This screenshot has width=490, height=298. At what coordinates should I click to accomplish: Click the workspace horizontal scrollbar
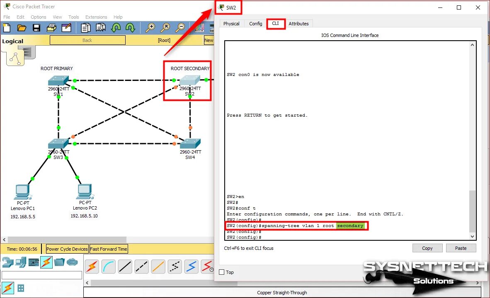coord(67,240)
